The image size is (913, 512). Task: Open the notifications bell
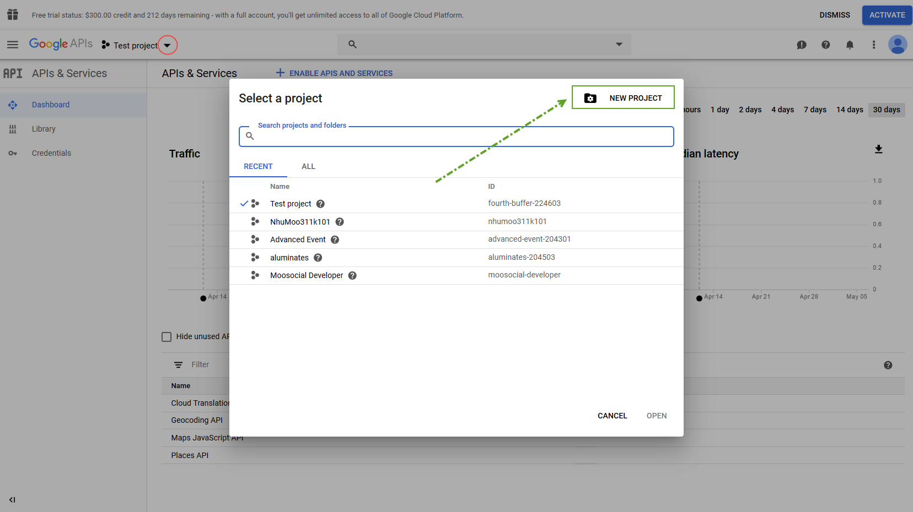(x=850, y=45)
